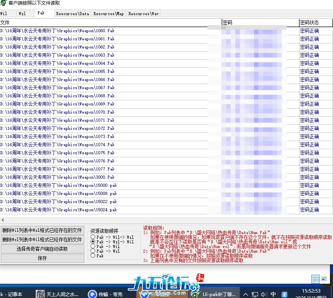
Task: Click the 保存 button
Action: (x=42, y=258)
